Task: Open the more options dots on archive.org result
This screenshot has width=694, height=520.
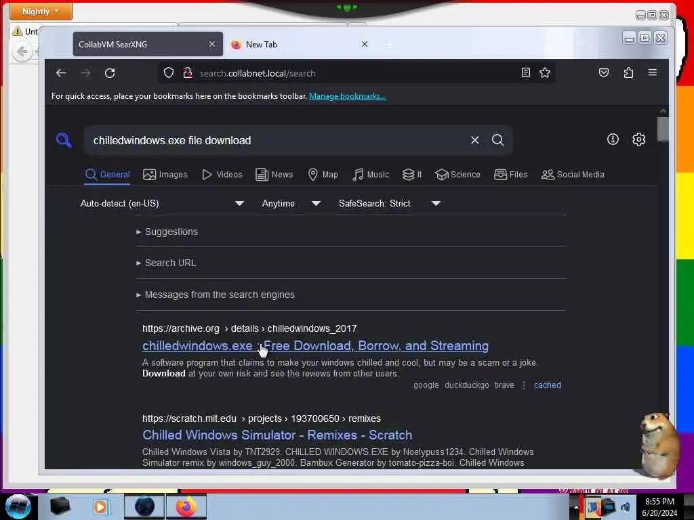Action: [524, 385]
